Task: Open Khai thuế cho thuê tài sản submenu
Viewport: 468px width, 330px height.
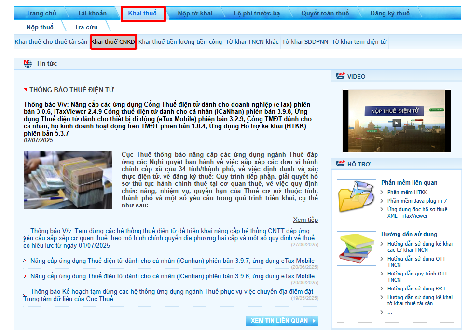Action: (51, 42)
